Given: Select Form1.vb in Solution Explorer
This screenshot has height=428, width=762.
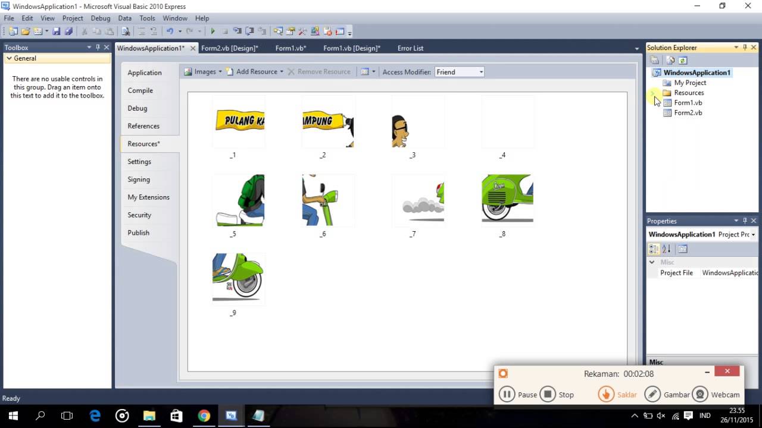Looking at the screenshot, I should 688,103.
